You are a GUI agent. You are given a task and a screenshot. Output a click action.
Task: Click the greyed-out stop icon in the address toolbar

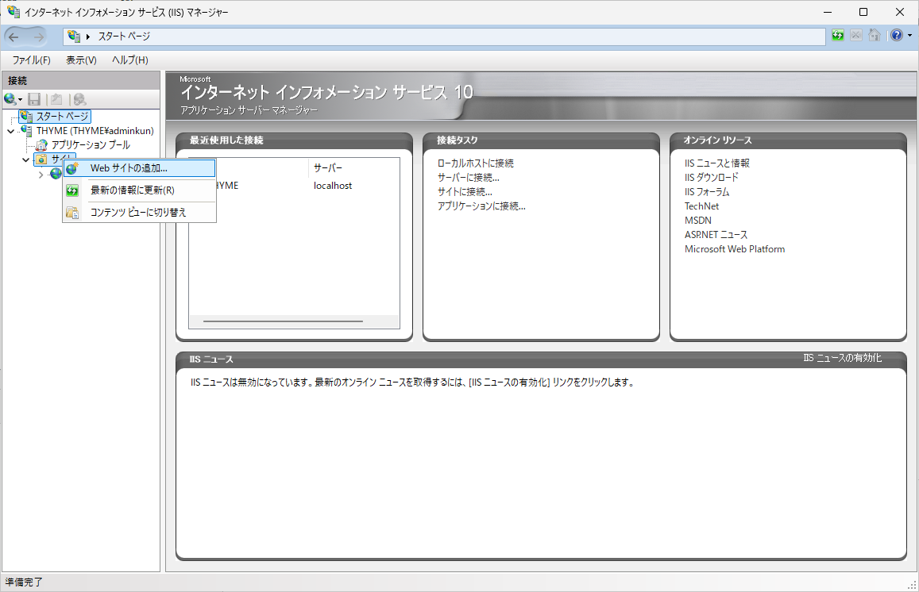pos(856,36)
